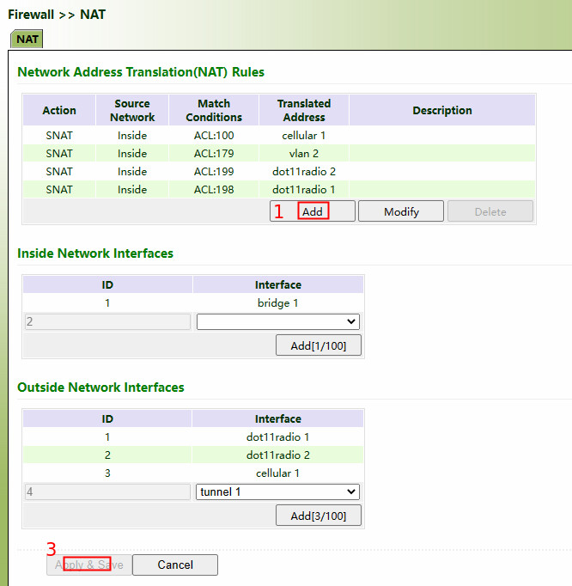Image resolution: width=572 pixels, height=586 pixels.
Task: Select outside interface row ID 2 dot11radio 2
Action: point(277,455)
